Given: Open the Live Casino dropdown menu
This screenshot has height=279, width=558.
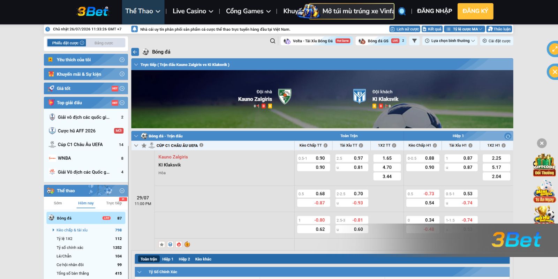Looking at the screenshot, I should (193, 11).
